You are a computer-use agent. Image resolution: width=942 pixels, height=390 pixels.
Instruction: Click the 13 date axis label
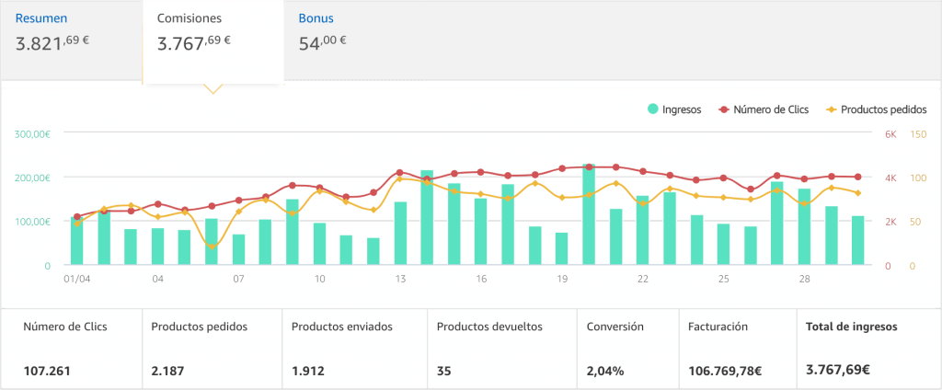pos(400,279)
